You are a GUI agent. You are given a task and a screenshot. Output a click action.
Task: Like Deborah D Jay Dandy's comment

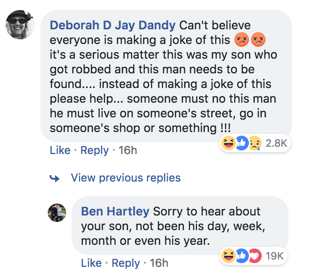pyautogui.click(x=60, y=150)
